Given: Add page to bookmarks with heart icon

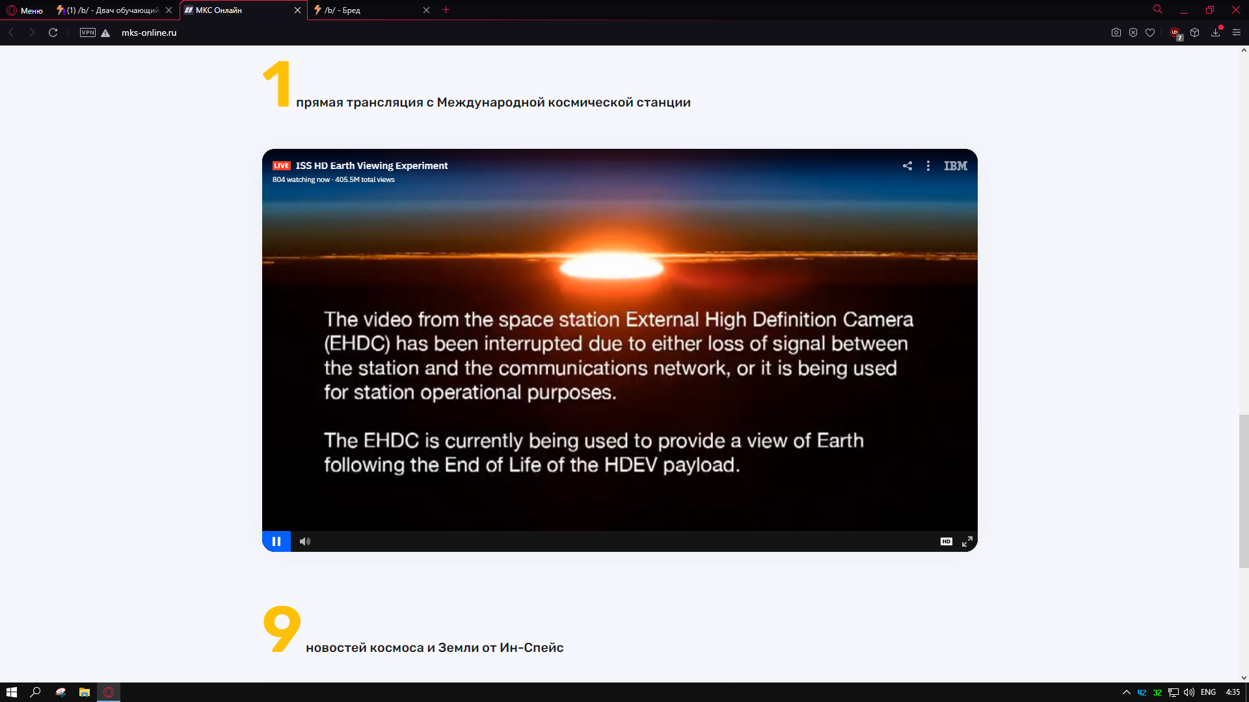Looking at the screenshot, I should pos(1150,32).
